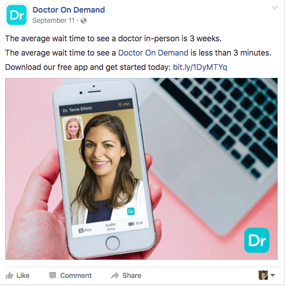Click the small Dr badge on phone screen
This screenshot has width=285, height=286.
pyautogui.click(x=130, y=211)
